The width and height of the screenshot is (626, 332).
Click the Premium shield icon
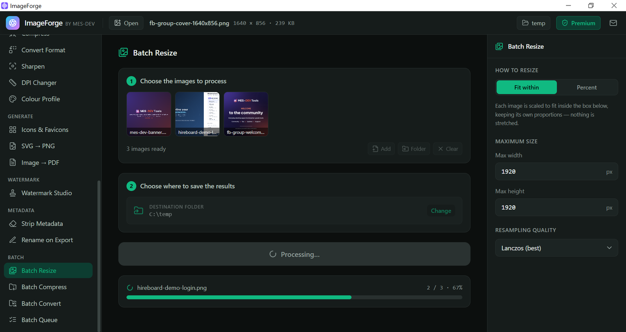tap(565, 23)
